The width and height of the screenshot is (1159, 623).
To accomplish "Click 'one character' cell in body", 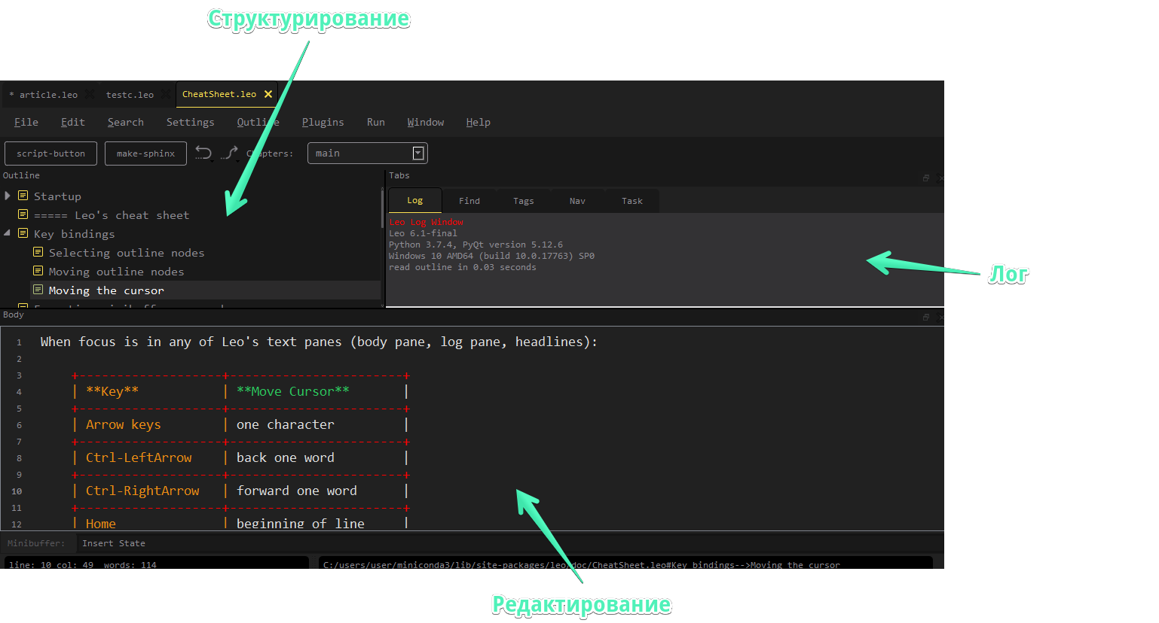I will tap(286, 424).
